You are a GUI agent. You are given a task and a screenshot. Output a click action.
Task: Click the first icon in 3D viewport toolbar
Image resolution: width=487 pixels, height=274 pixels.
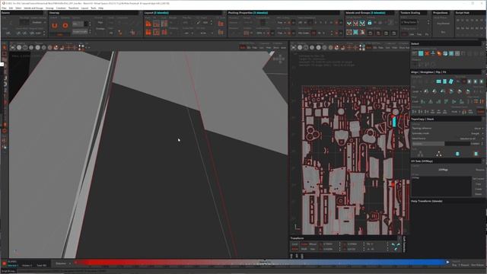coord(13,47)
